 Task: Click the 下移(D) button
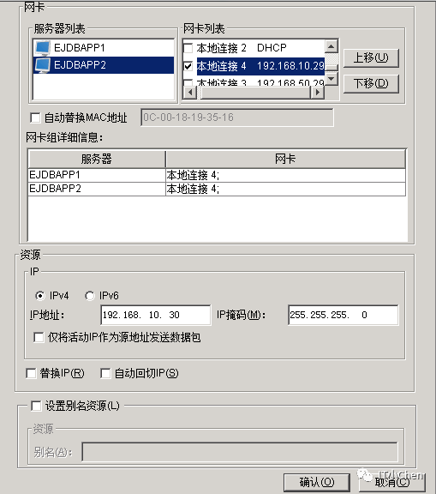point(371,84)
